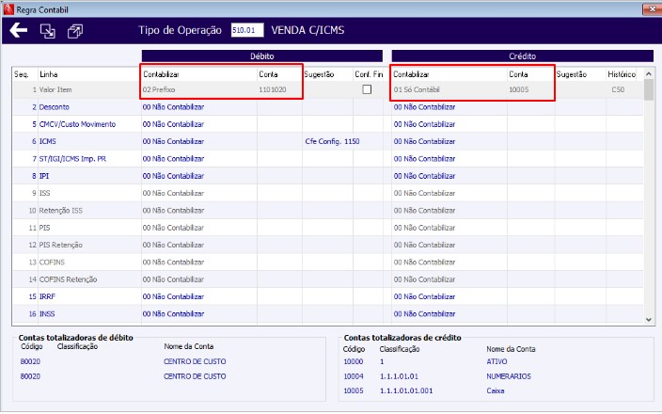Select the PIS Retenção row
This screenshot has width=662, height=414.
click(328, 245)
